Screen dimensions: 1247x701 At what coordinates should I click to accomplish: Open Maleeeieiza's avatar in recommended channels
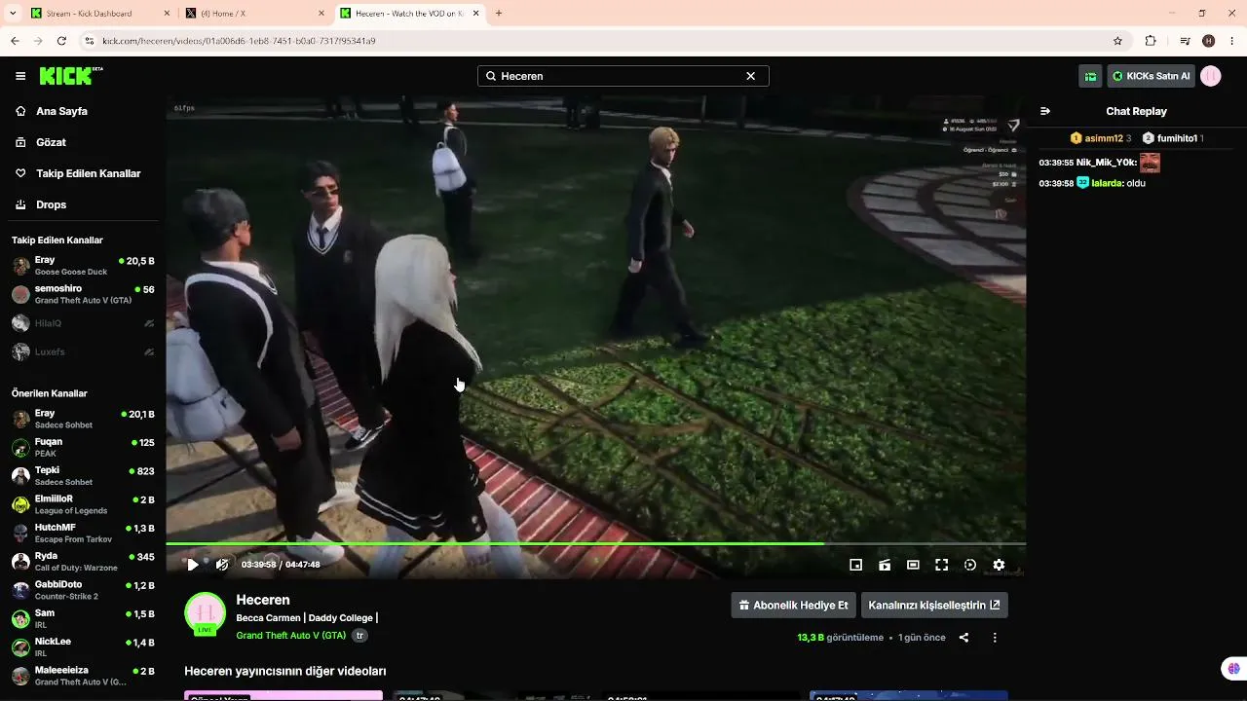coord(20,676)
